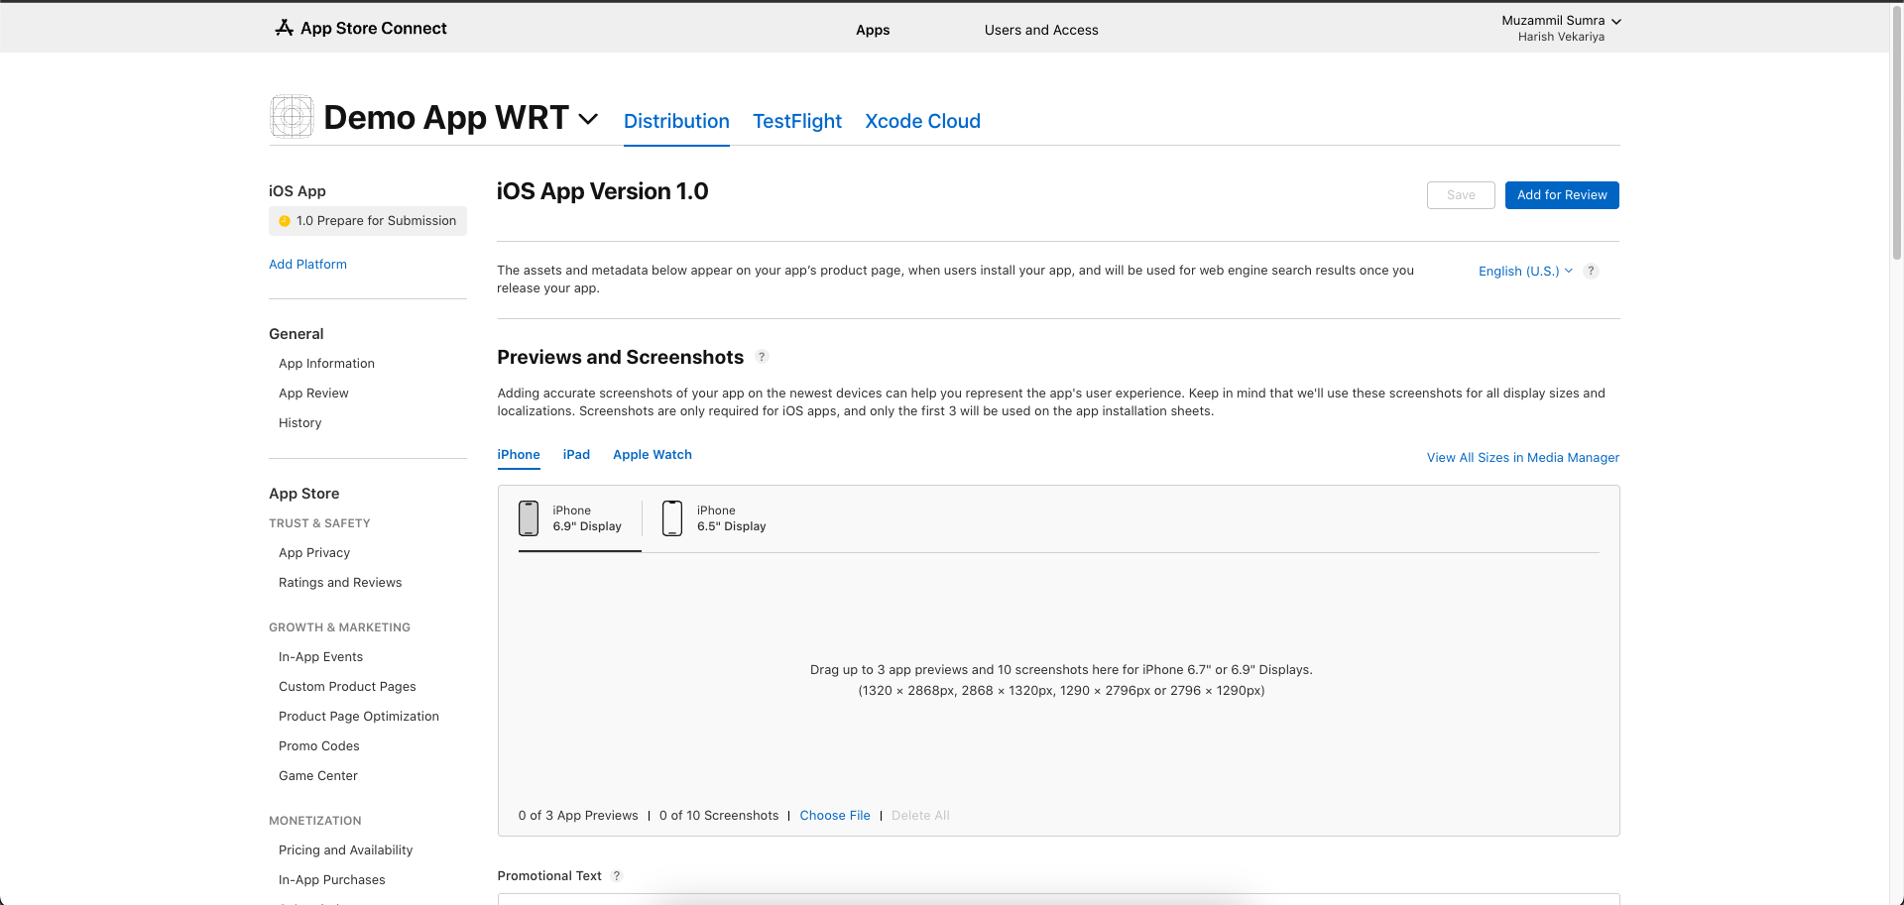Screen dimensions: 1904x905
Task: Open Apps in the top navigation
Action: pos(873,30)
